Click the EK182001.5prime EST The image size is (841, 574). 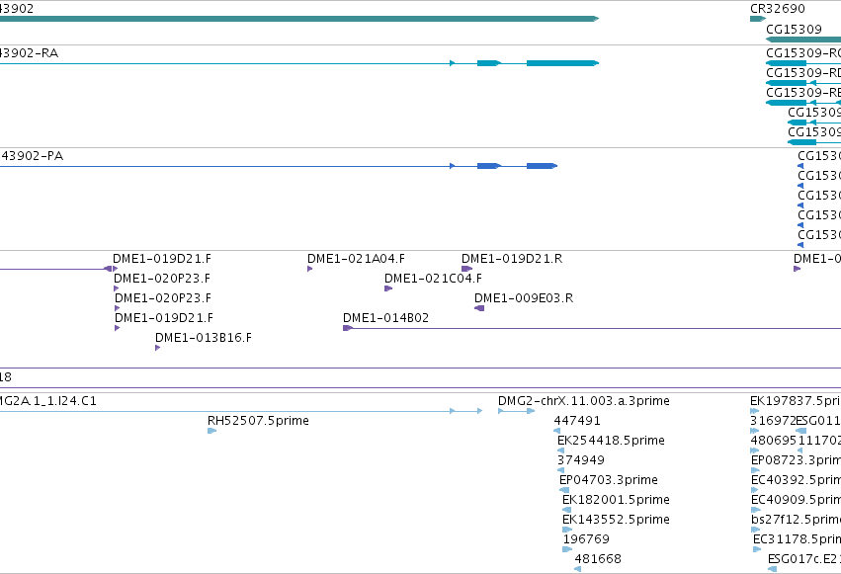click(x=566, y=510)
